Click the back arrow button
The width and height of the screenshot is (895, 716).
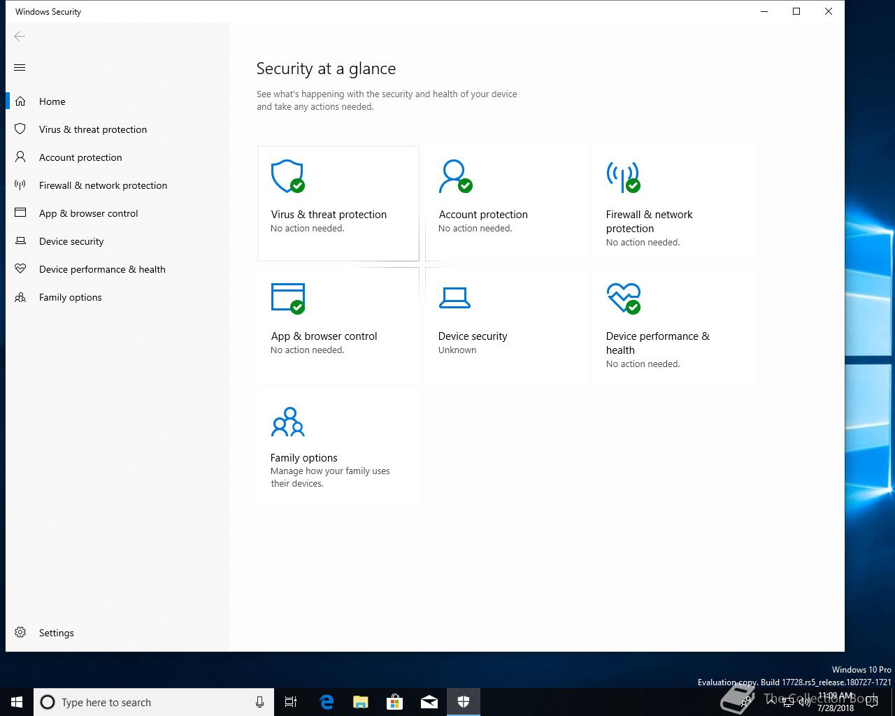tap(20, 36)
